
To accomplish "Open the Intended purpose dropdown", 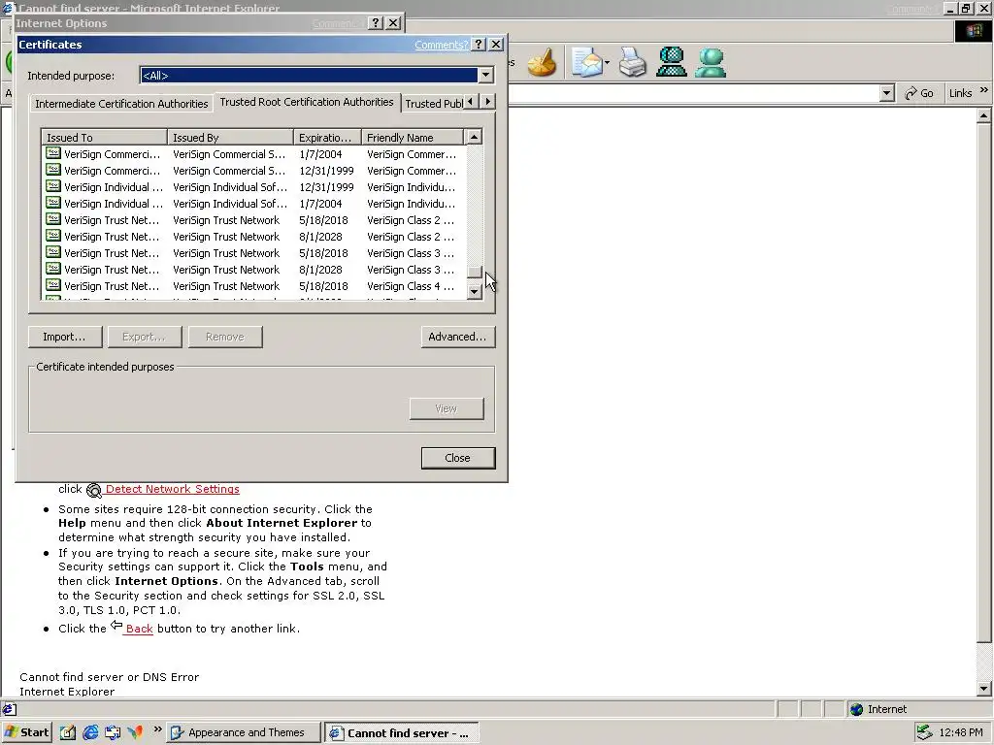I will (485, 76).
